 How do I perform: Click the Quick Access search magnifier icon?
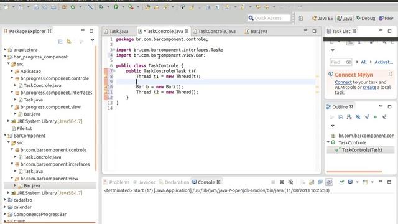251,18
